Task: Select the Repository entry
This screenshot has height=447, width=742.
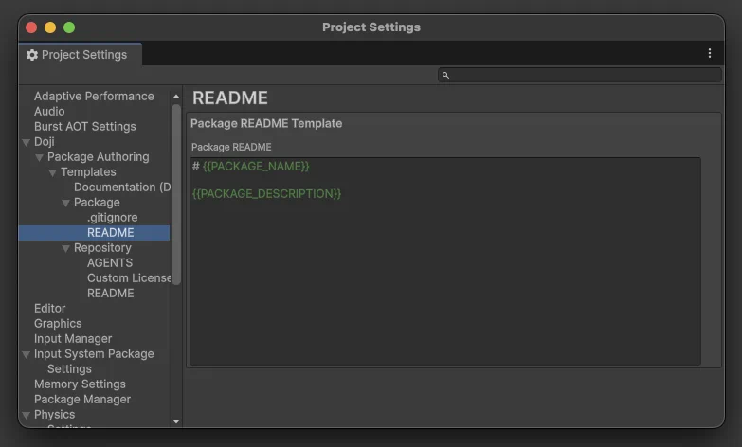Action: pyautogui.click(x=102, y=247)
